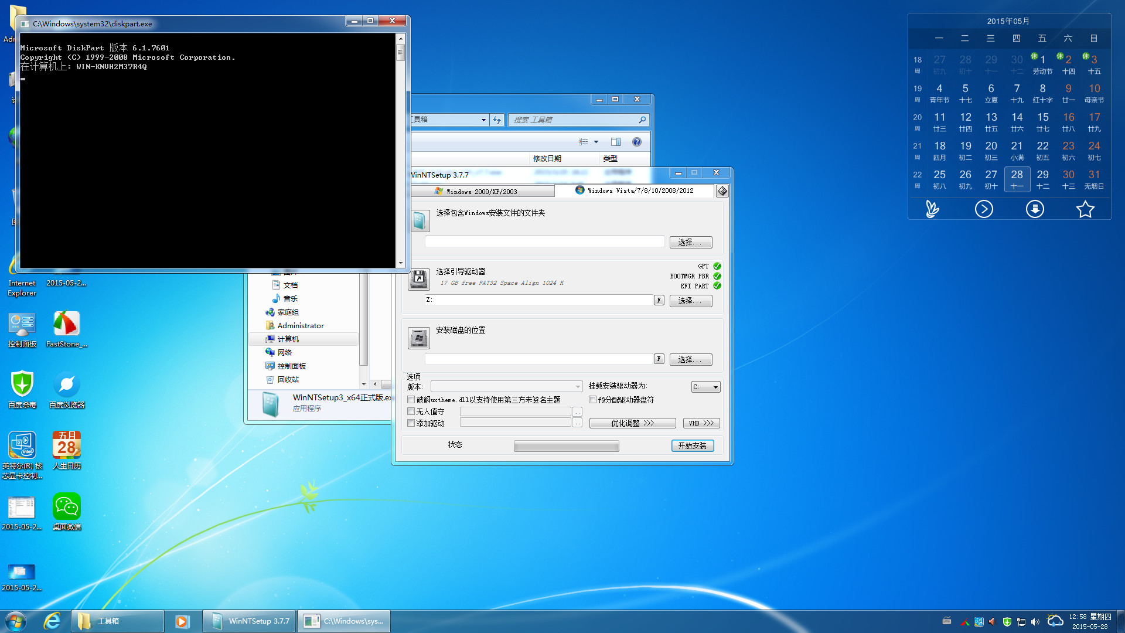Viewport: 1125px width, 633px height.
Task: Click the F button beside install disk field
Action: point(659,359)
